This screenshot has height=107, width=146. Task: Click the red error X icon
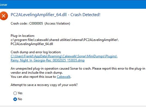coord(4,16)
